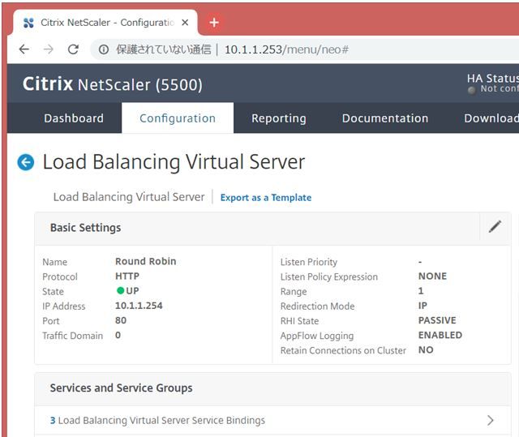
Task: Click the Listen Priority label
Action: pyautogui.click(x=308, y=262)
